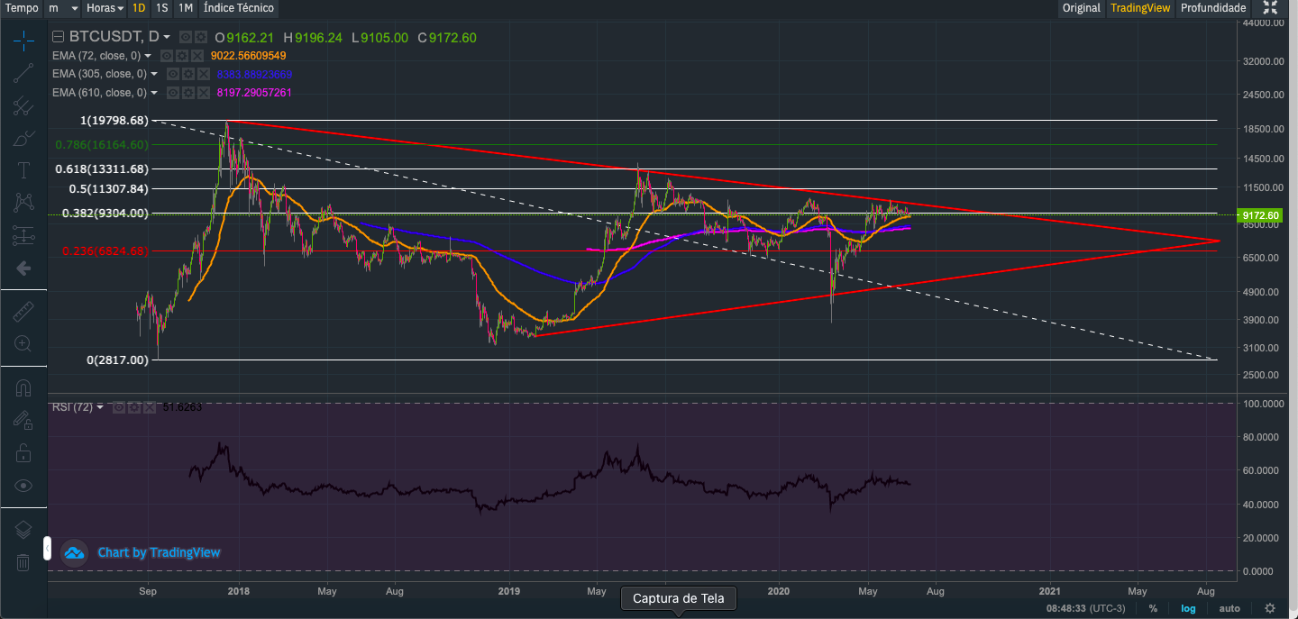This screenshot has height=619, width=1298.
Task: Open the chart patterns tool
Action: (x=23, y=203)
